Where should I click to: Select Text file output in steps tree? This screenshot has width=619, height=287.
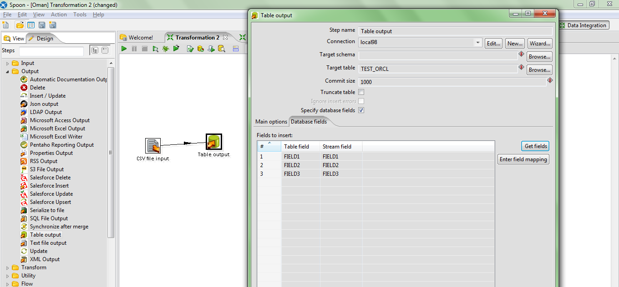[x=48, y=243]
